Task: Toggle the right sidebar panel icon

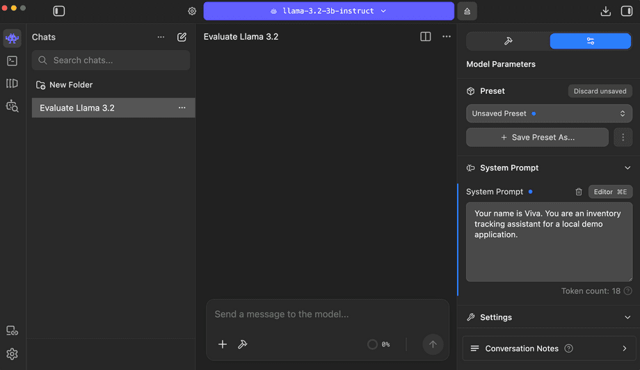Action: (627, 11)
